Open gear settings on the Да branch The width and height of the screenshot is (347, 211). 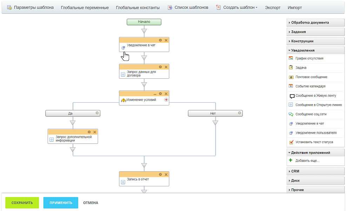97,113
